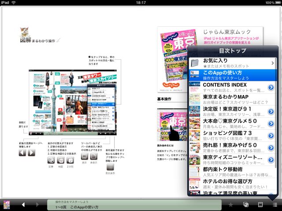The width and height of the screenshot is (282, 211).
Task: Open 東京まるわかりMAP entry
Action: pyautogui.click(x=232, y=99)
